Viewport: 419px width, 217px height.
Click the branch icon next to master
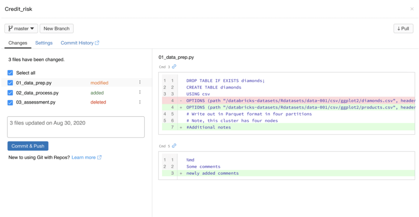[x=10, y=28]
